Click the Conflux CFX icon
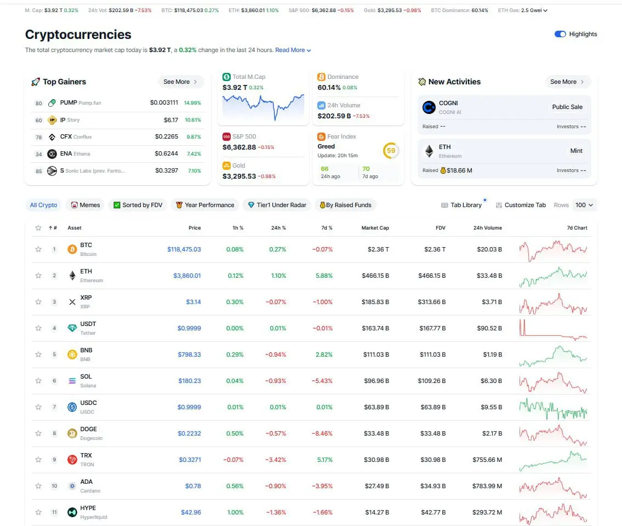The width and height of the screenshot is (622, 526). (52, 137)
